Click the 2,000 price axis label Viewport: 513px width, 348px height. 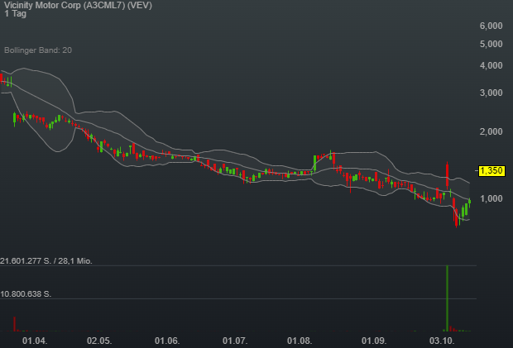point(491,131)
